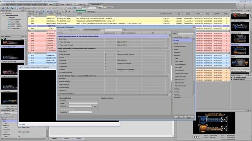Viewport: 252px width, 141px height.
Task: Click the Quick Key input field
Action: (80, 112)
